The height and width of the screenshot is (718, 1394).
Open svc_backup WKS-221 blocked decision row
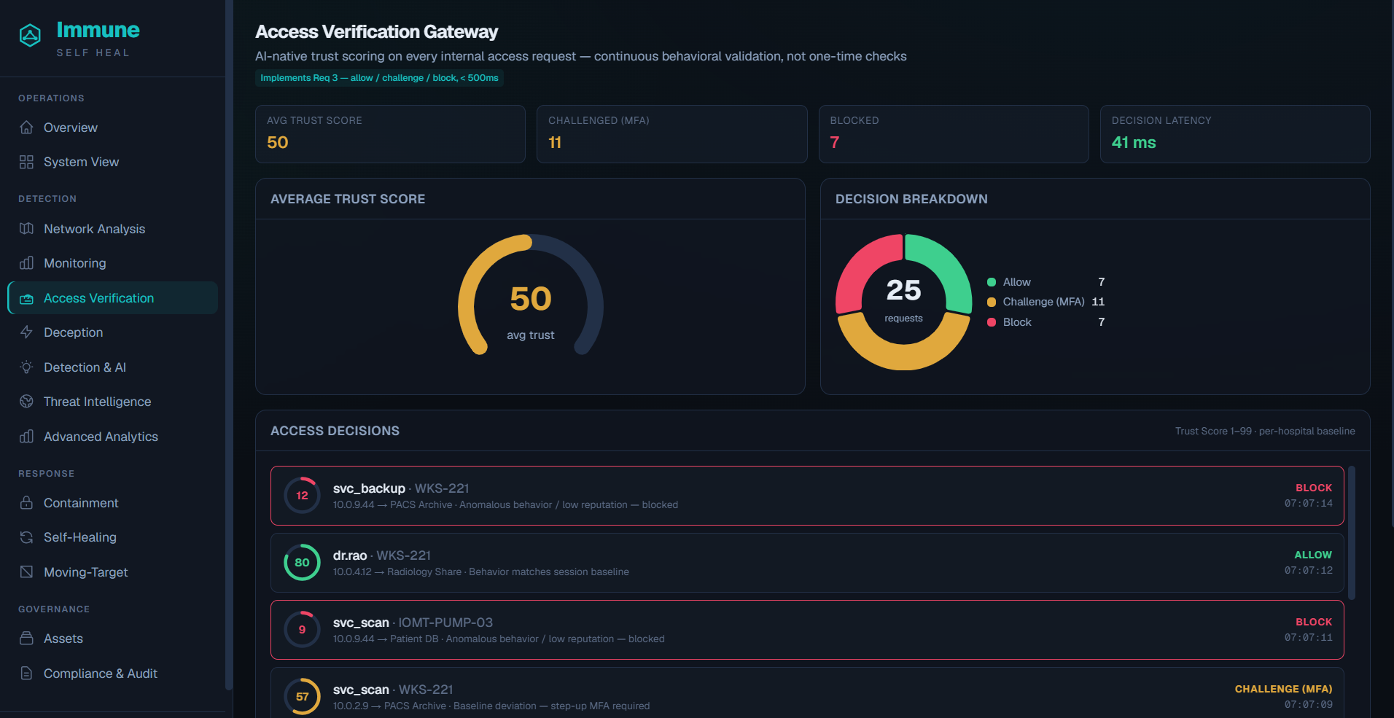pos(807,496)
